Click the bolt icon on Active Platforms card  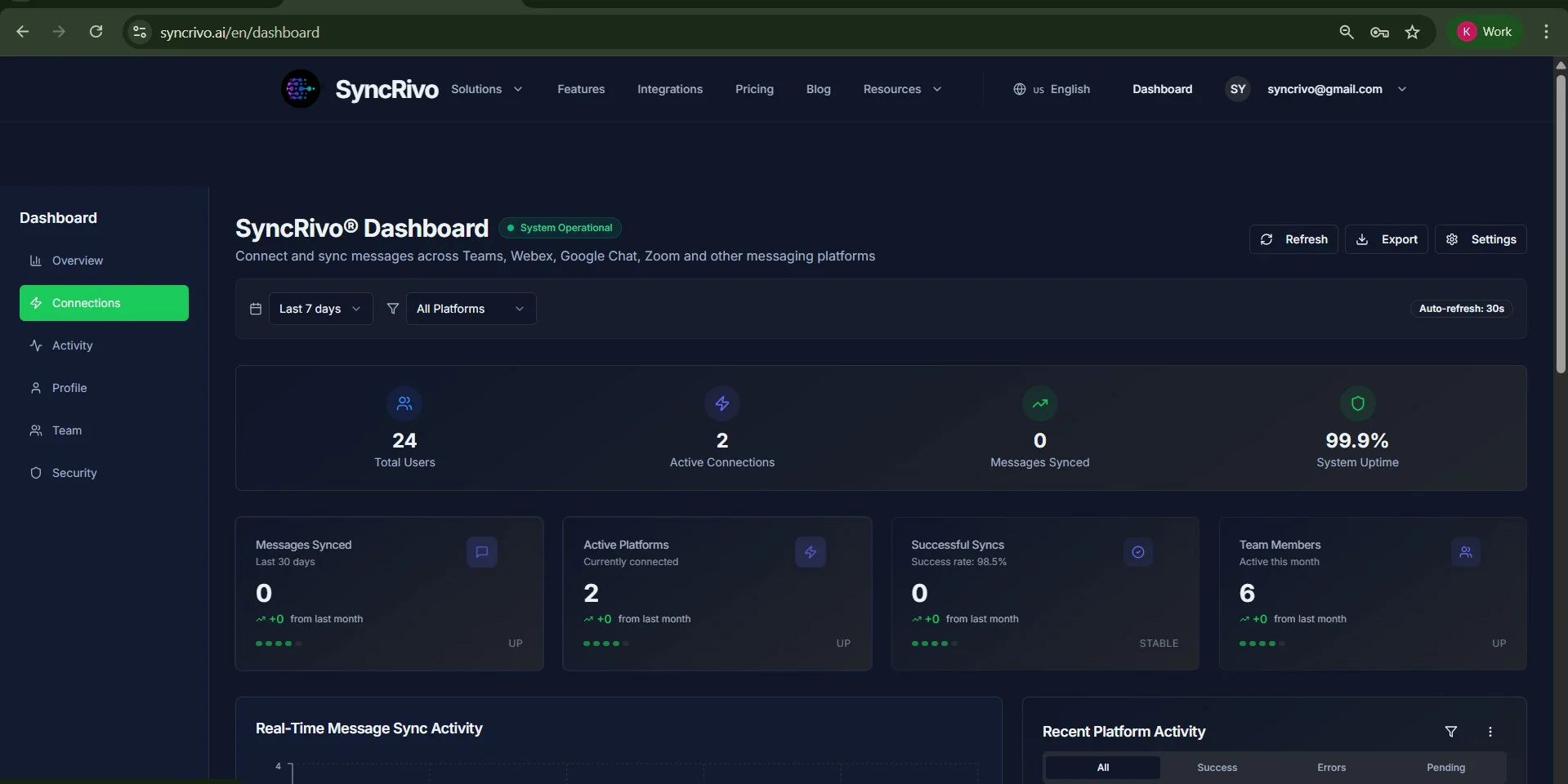coord(811,552)
